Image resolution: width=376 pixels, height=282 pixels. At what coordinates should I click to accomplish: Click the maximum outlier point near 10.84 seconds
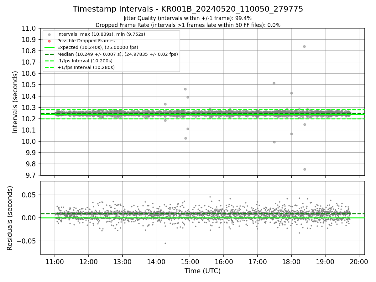click(304, 46)
